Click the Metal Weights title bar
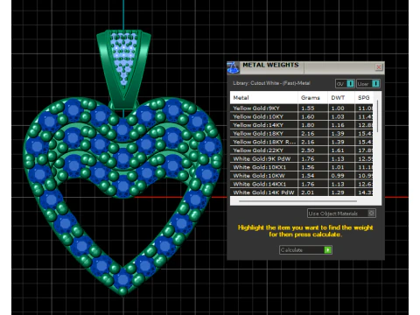Screen dimensions: 420x315 coord(305,67)
